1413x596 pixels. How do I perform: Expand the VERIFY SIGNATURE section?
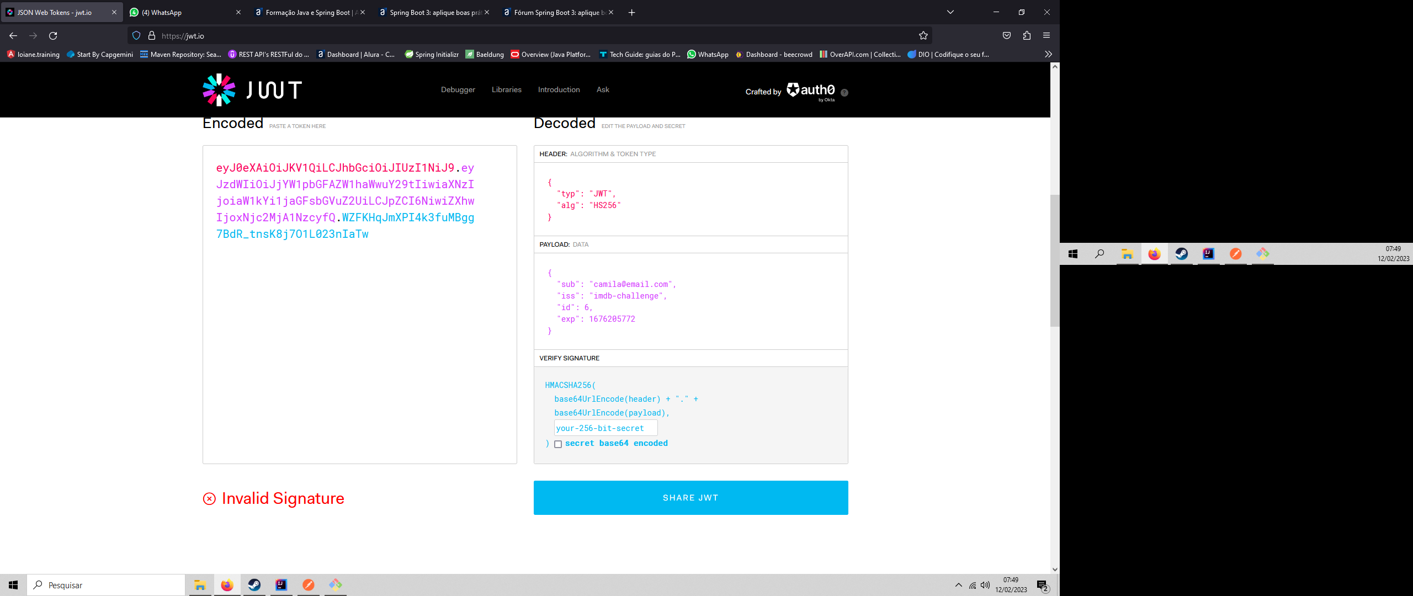[x=569, y=358]
